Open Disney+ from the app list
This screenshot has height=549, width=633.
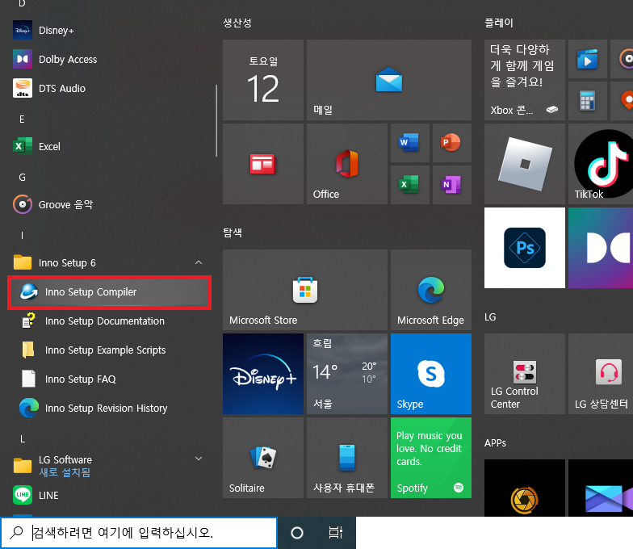point(109,31)
